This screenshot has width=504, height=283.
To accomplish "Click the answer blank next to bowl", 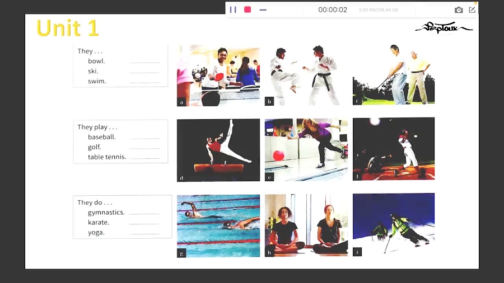I will tap(144, 62).
